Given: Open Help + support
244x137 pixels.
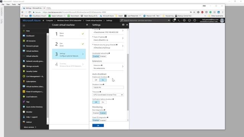Looking at the screenshot, I should (32, 117).
